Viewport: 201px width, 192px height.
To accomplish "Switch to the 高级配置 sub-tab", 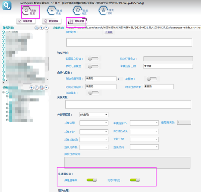I will (x=77, y=21).
